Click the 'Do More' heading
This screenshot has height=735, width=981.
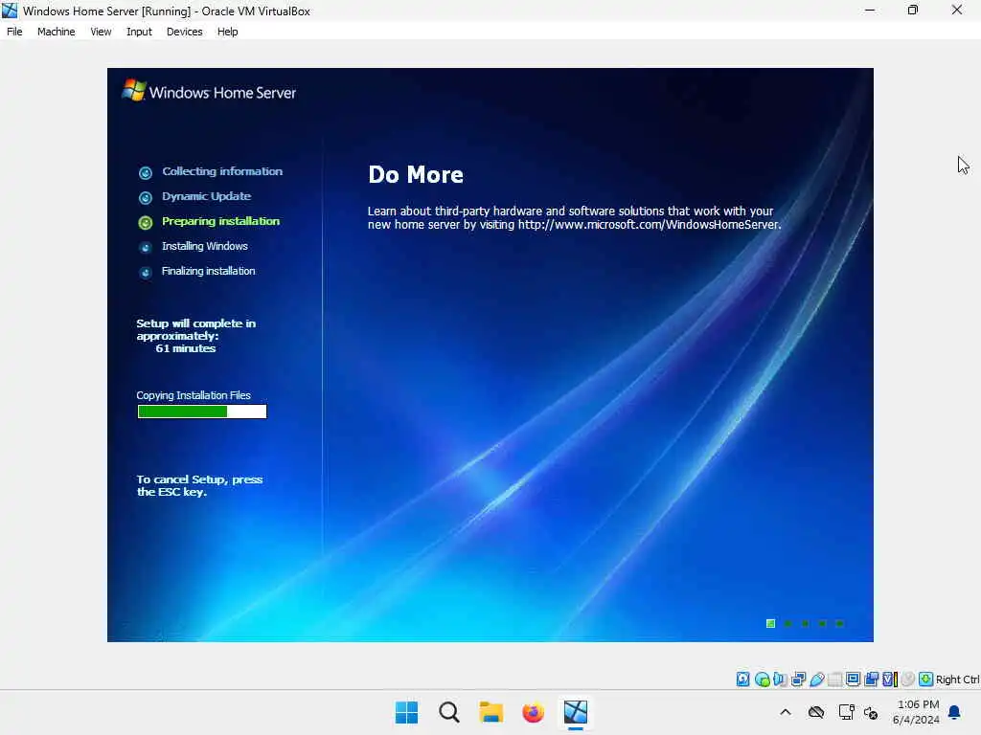click(x=416, y=174)
